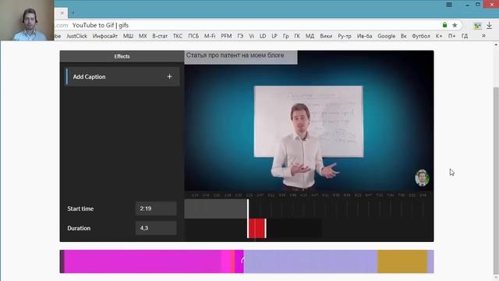
Task: Click the red selection block on timeline
Action: pyautogui.click(x=257, y=228)
